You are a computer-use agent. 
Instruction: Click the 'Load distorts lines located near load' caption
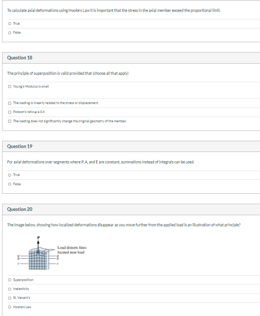click(72, 250)
